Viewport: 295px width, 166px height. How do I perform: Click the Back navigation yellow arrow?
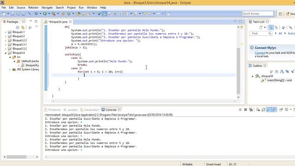coord(150,13)
